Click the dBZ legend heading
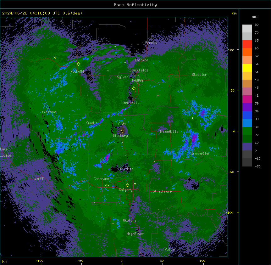271x265 pixels. [255, 17]
